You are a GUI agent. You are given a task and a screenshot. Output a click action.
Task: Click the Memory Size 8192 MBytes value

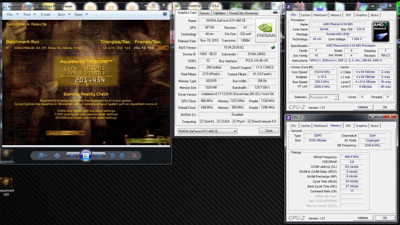tap(318, 140)
